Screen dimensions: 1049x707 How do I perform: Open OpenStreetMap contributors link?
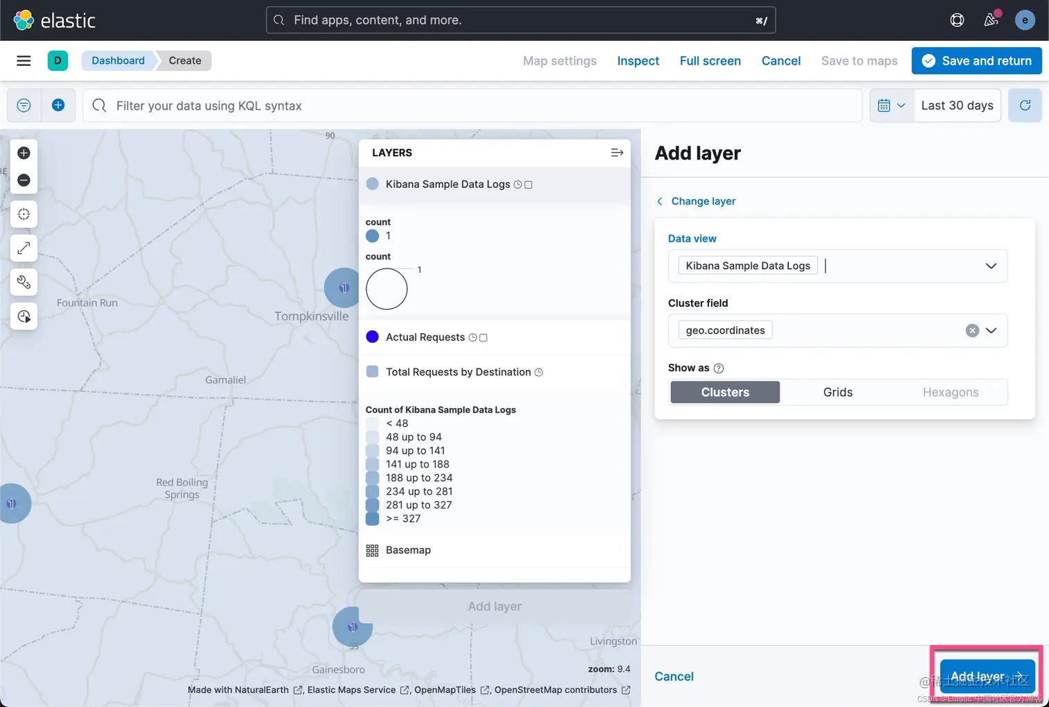561,690
